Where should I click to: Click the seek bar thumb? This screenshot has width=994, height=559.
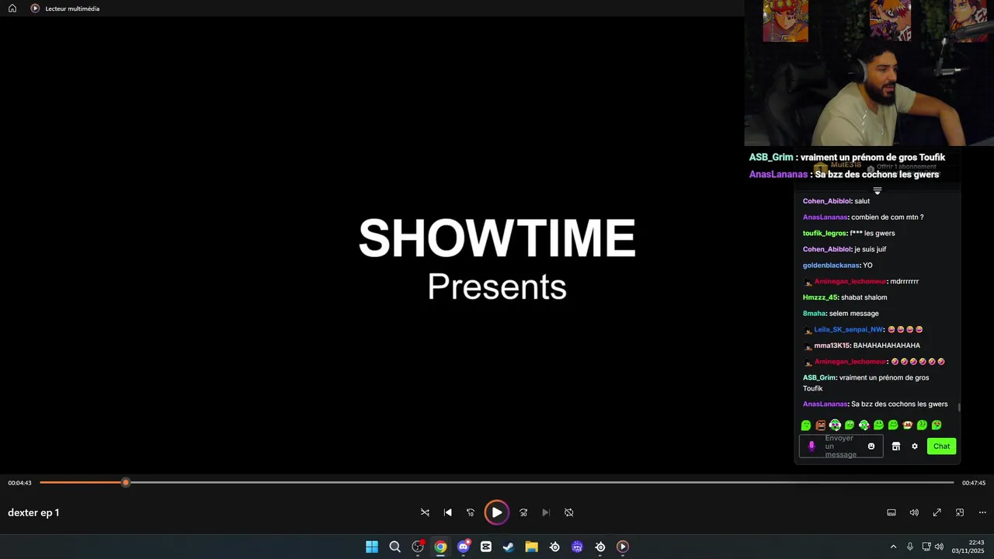point(126,483)
